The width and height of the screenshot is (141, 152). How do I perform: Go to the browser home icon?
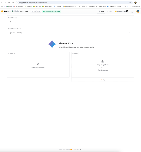point(13,3)
